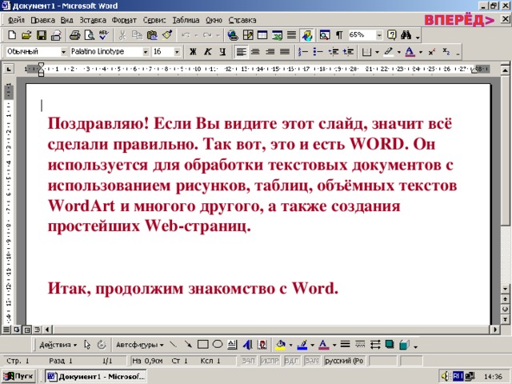Copy the selection

coord(137,35)
